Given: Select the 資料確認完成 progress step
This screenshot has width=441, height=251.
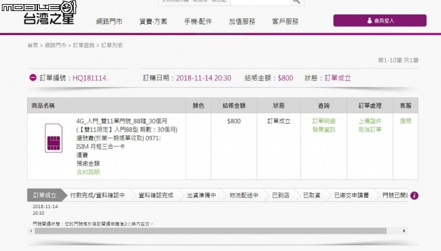Looking at the screenshot, I should click(x=156, y=195).
